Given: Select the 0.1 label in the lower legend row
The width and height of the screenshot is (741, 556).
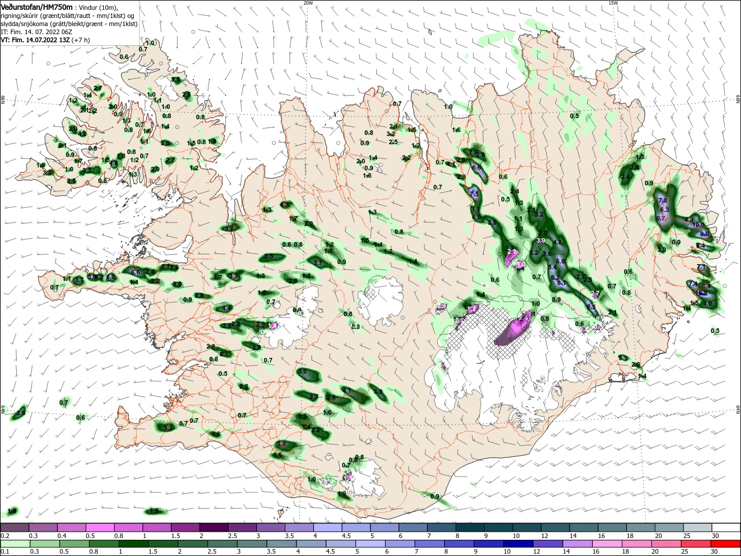Looking at the screenshot, I should [5, 553].
